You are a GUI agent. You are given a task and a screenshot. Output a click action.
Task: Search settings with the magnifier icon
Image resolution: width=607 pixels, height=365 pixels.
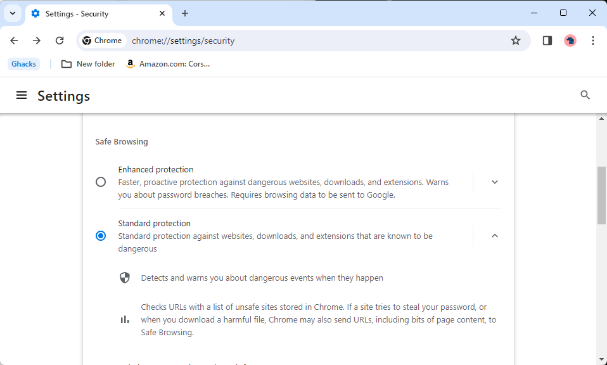585,95
